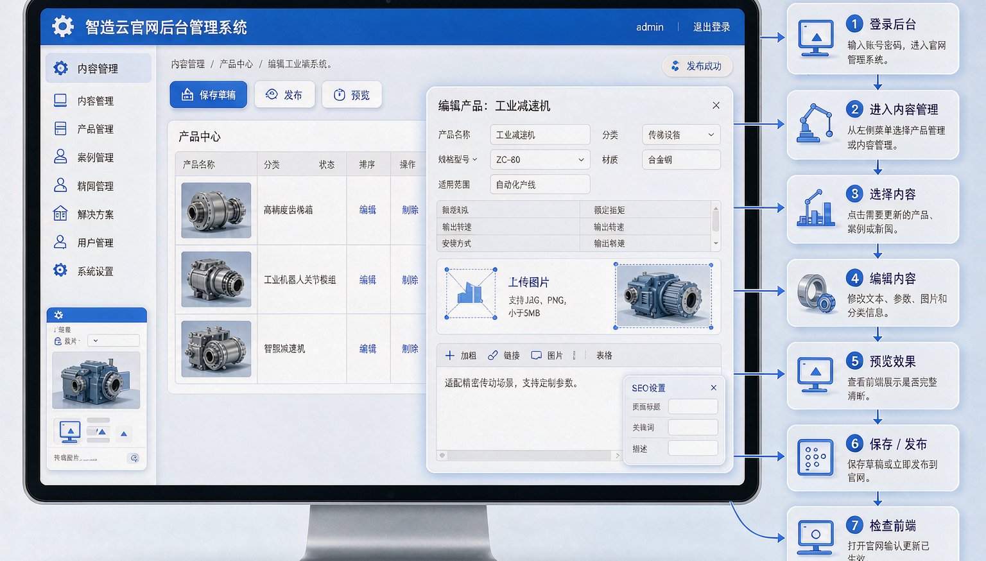Click the 上传图片 upload icon

(x=471, y=294)
